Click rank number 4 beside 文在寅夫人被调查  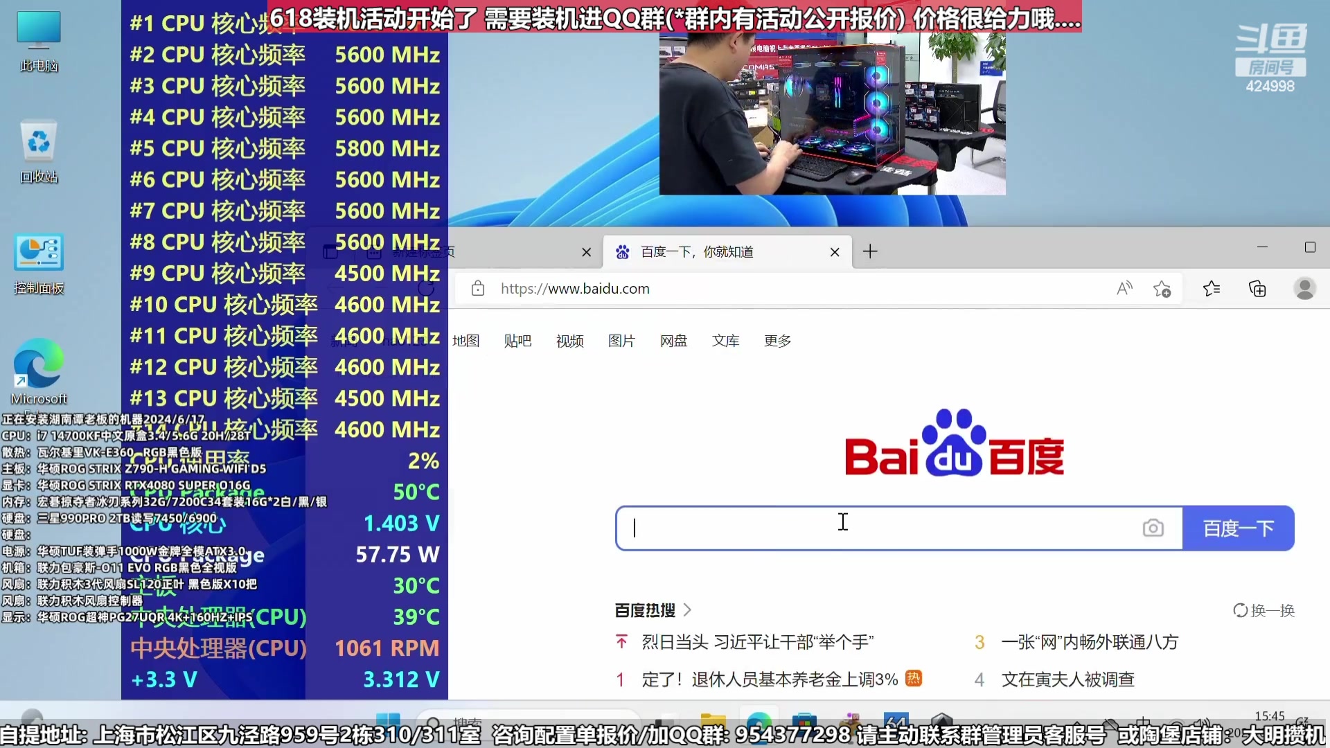point(979,680)
